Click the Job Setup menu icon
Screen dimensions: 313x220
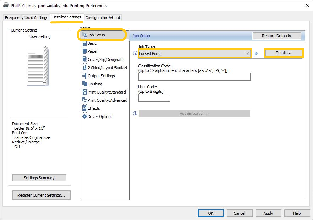point(84,35)
